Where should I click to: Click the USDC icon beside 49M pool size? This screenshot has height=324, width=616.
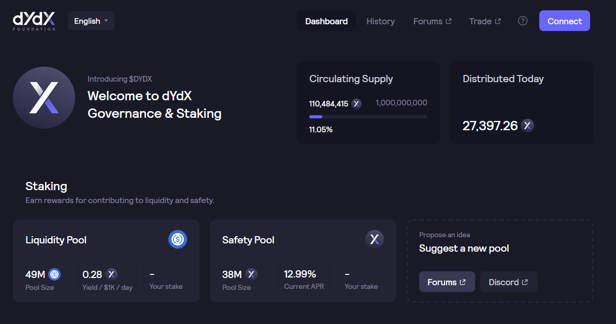[x=54, y=274]
